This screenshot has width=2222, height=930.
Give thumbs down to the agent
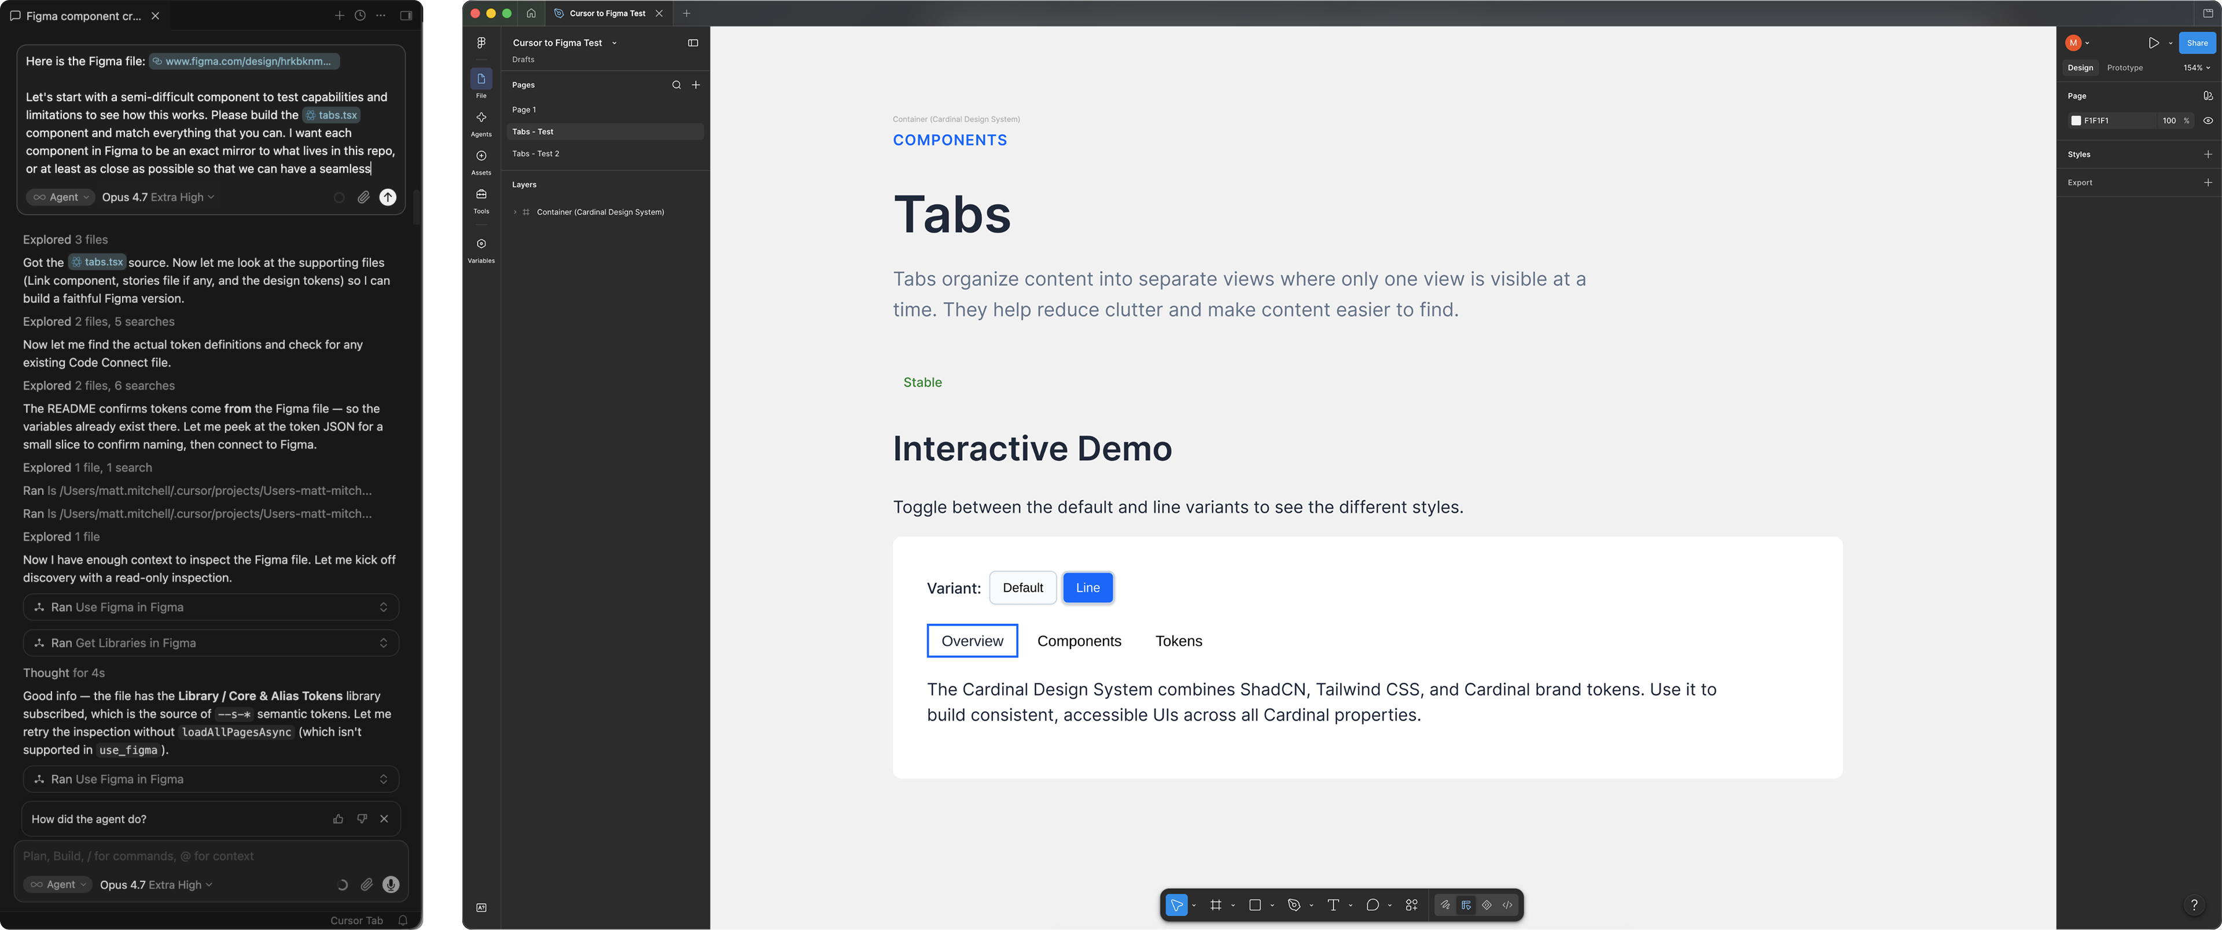pos(362,819)
